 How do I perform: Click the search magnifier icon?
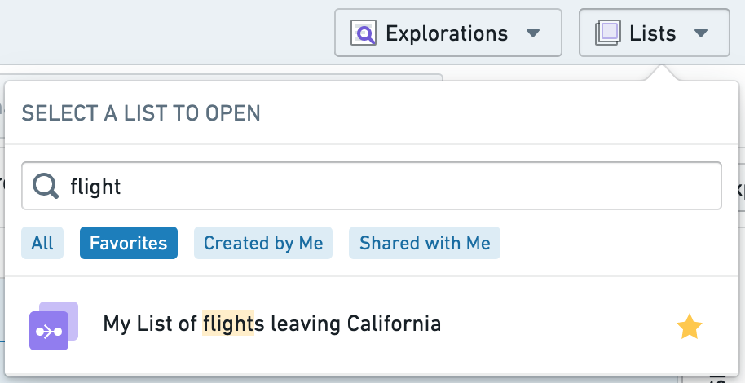pos(46,186)
